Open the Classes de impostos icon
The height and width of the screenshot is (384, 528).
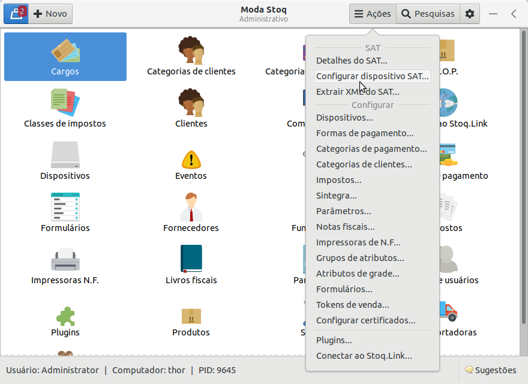point(65,109)
